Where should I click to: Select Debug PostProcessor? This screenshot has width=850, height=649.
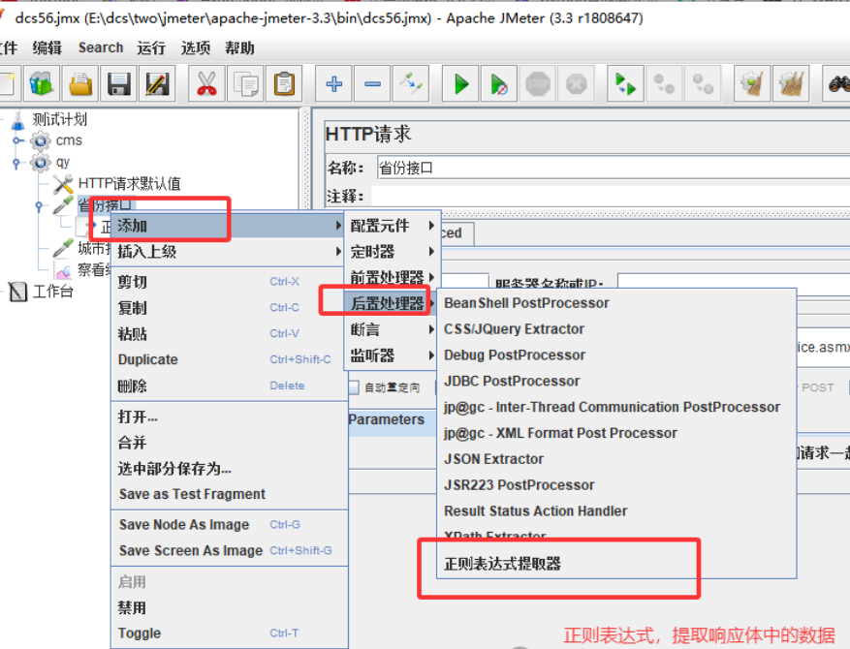616,355
